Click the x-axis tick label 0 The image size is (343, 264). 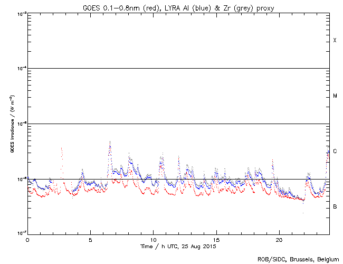[x=27, y=239]
